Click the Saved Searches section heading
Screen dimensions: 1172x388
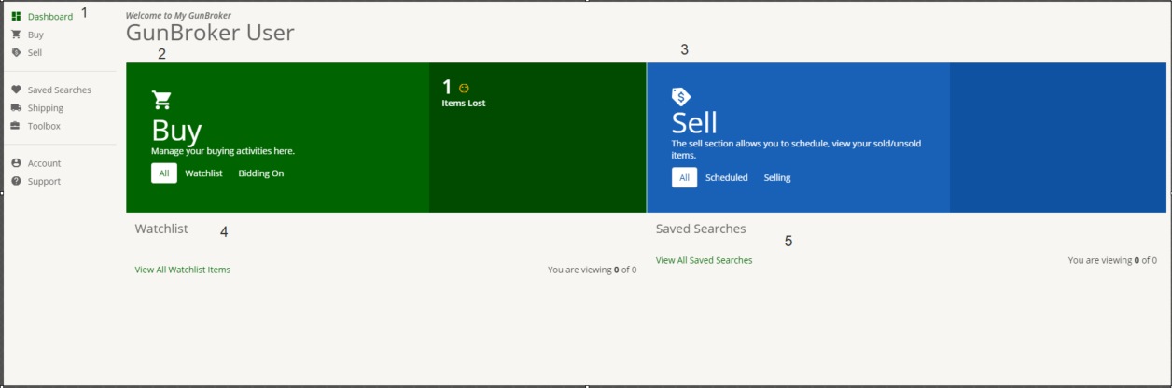tap(701, 229)
